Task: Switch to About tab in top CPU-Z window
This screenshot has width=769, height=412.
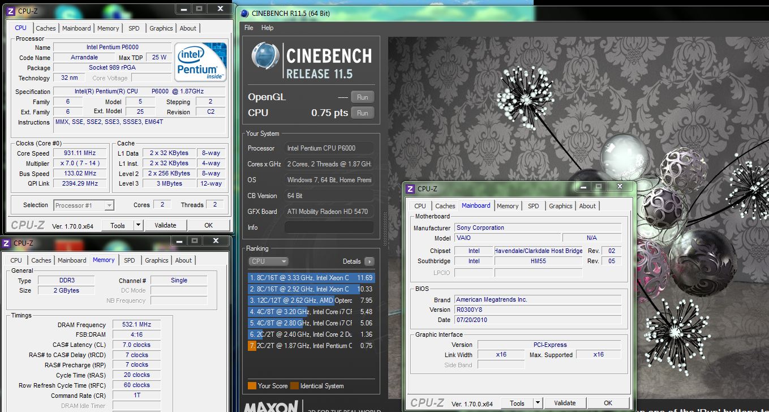Action: (x=188, y=28)
